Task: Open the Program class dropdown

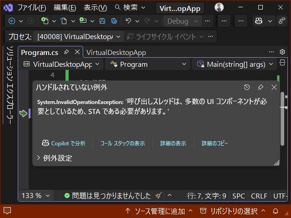Action: [x=148, y=64]
